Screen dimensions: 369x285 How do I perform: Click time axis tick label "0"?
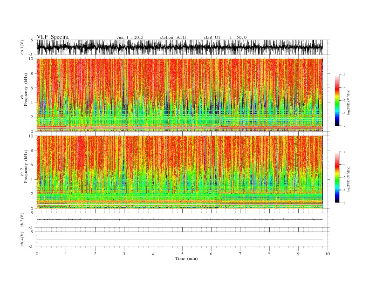(x=37, y=254)
